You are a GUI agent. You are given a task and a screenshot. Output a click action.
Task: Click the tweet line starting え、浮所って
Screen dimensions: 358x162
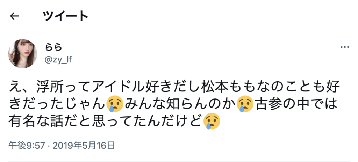click(x=174, y=86)
